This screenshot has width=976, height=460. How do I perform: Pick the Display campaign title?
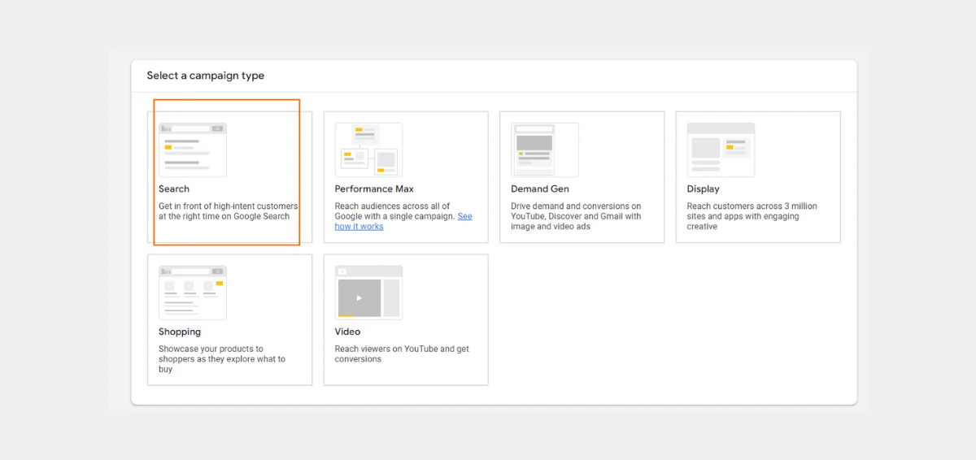click(704, 189)
